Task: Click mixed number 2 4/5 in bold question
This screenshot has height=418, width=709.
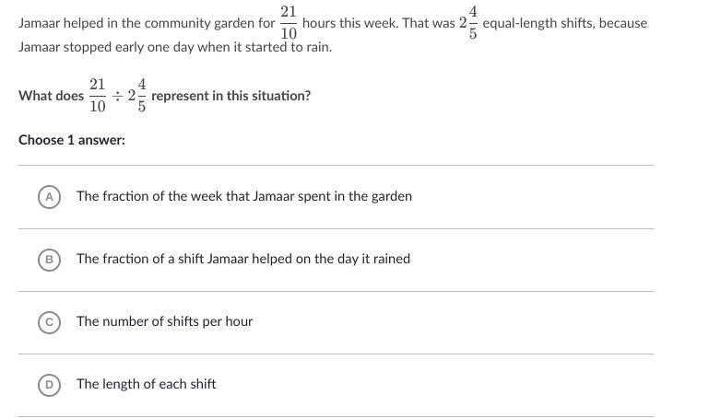Action: (x=137, y=95)
